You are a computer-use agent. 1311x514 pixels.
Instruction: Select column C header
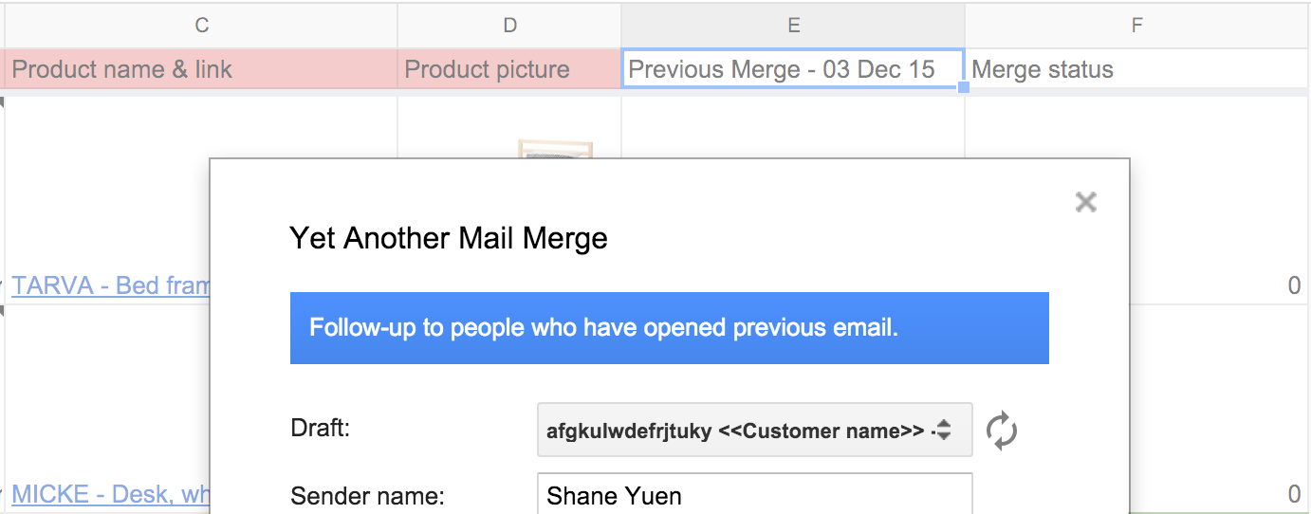click(x=201, y=26)
